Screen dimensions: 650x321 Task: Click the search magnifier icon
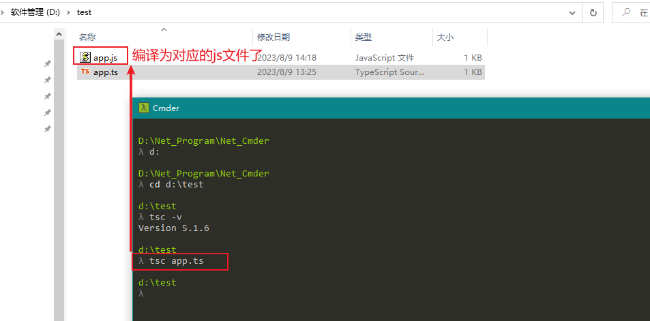point(626,13)
